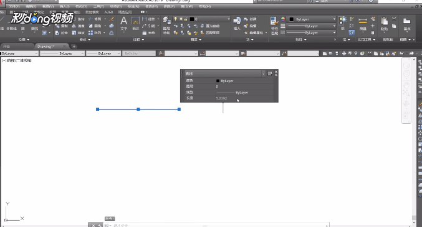This screenshot has width=422, height=227.
Task: Click Create block (创建)
Action: (x=251, y=19)
